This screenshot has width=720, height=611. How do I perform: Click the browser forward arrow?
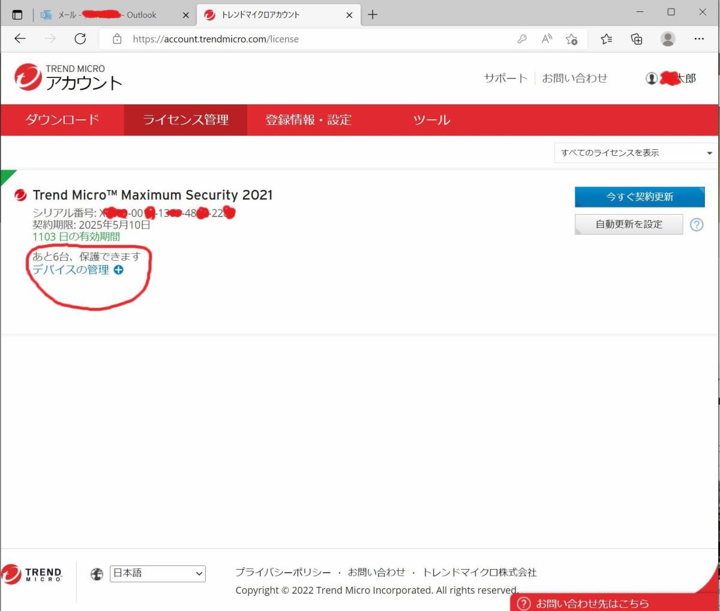tap(50, 39)
